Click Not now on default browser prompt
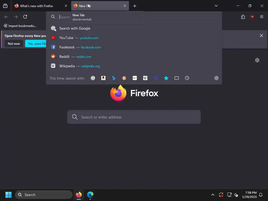Image resolution: width=268 pixels, height=201 pixels. point(14,44)
